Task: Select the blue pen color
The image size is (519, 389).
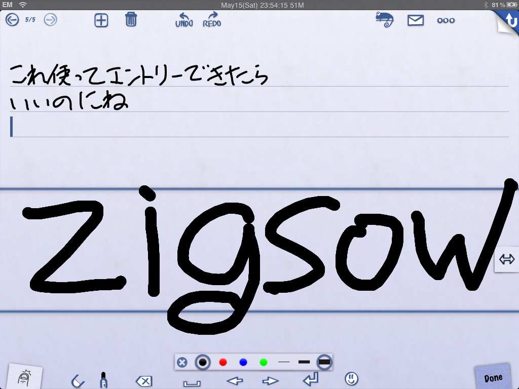Action: point(243,362)
